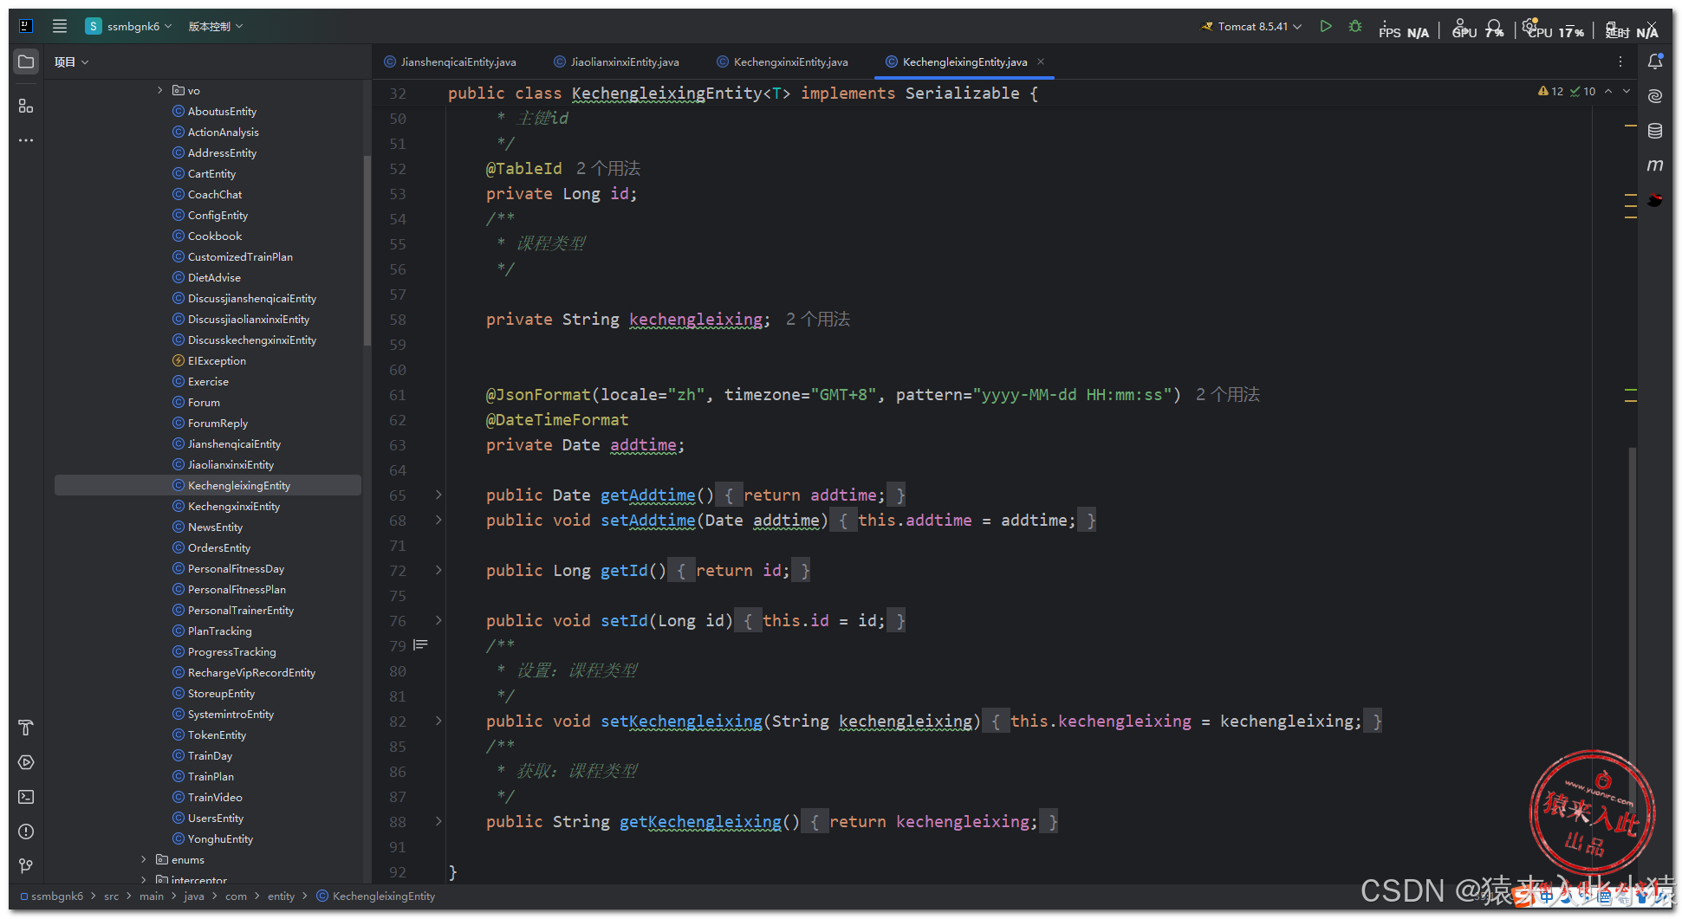
Task: Click the search everywhere magnifier icon
Action: click(1494, 27)
